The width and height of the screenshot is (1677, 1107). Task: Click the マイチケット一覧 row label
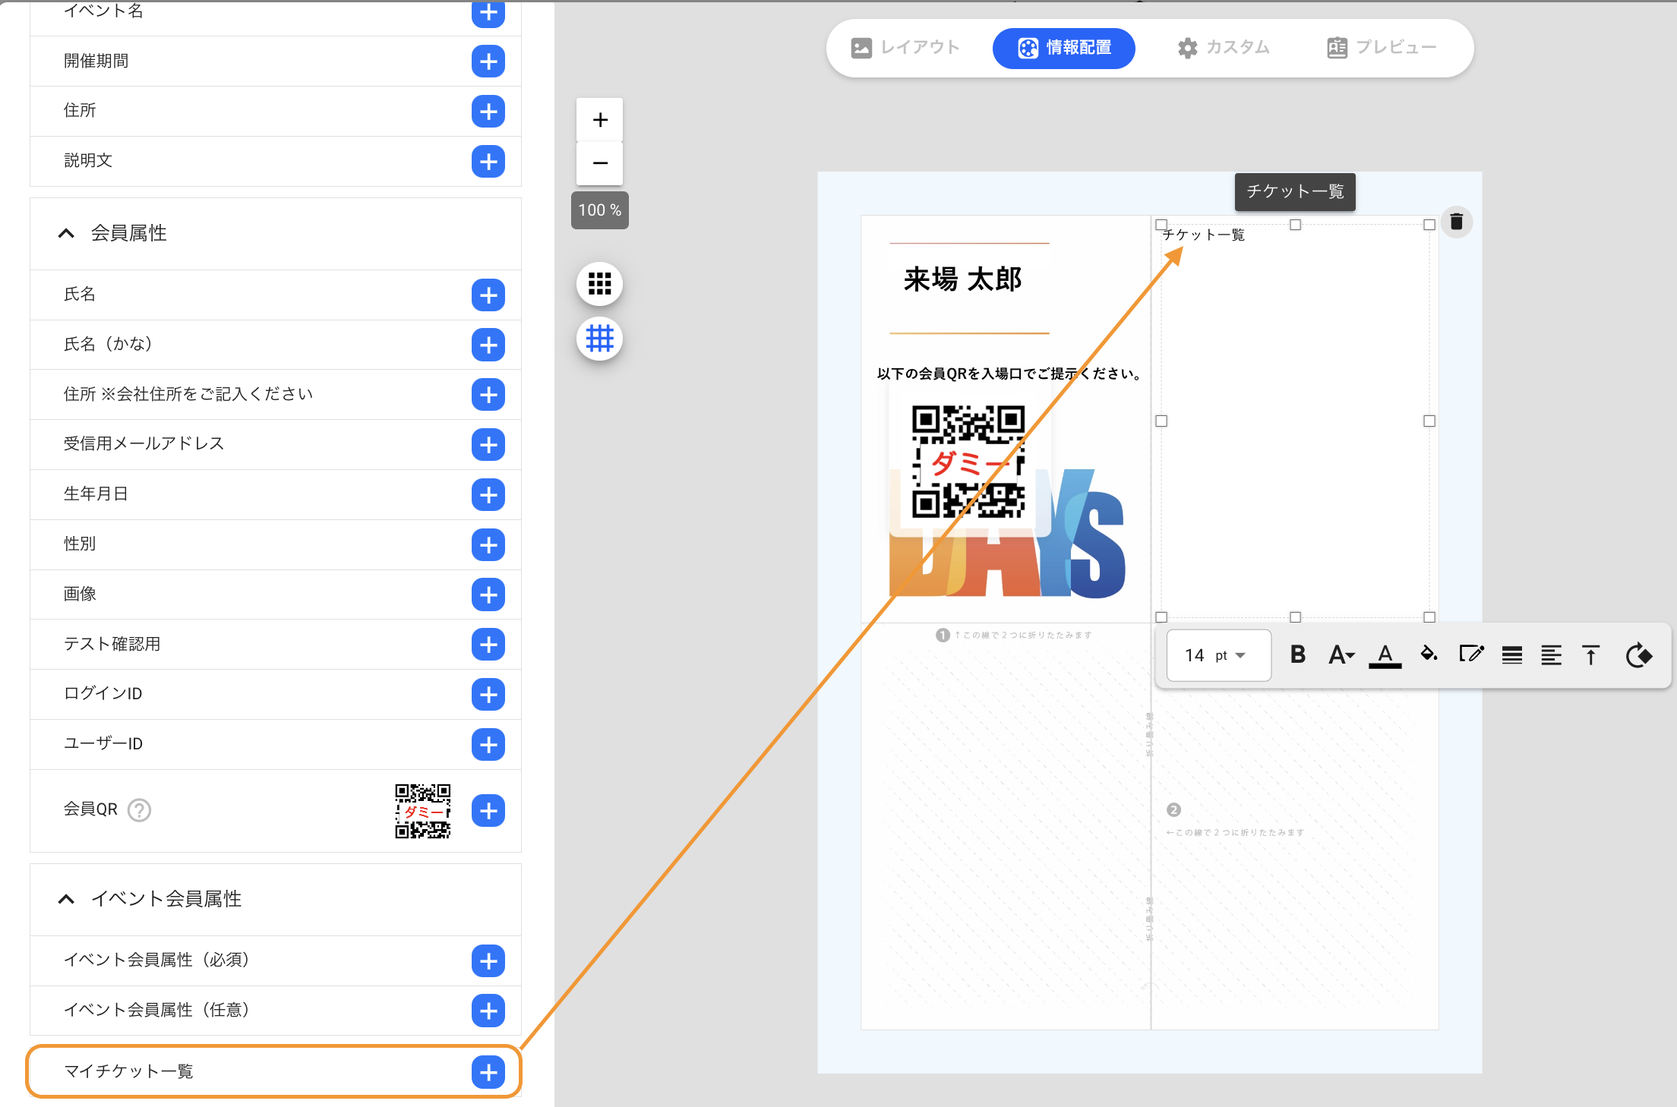click(128, 1071)
